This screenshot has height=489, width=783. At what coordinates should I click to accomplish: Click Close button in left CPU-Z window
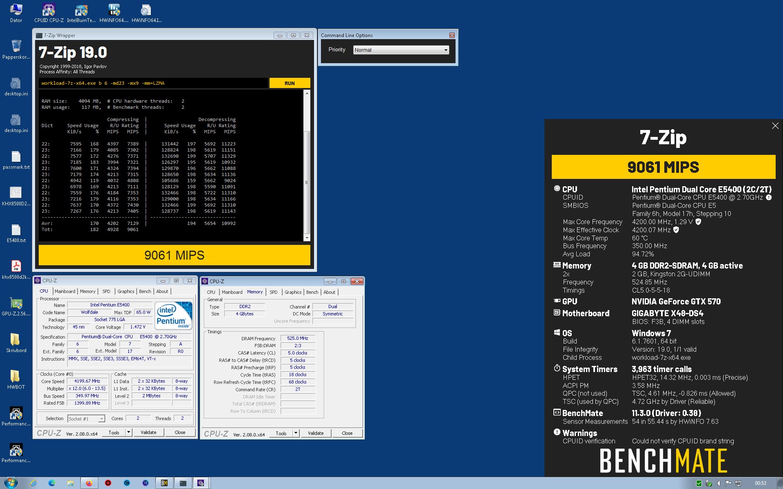tap(180, 432)
